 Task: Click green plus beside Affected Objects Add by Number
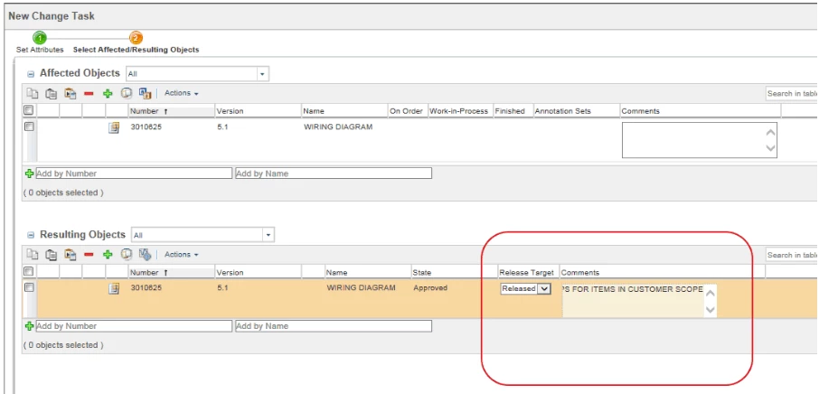[x=29, y=174]
